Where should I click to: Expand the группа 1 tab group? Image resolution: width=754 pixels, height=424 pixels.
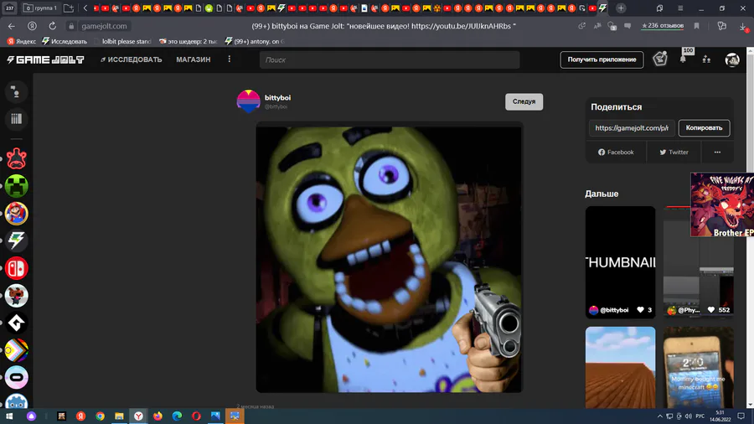coord(41,8)
